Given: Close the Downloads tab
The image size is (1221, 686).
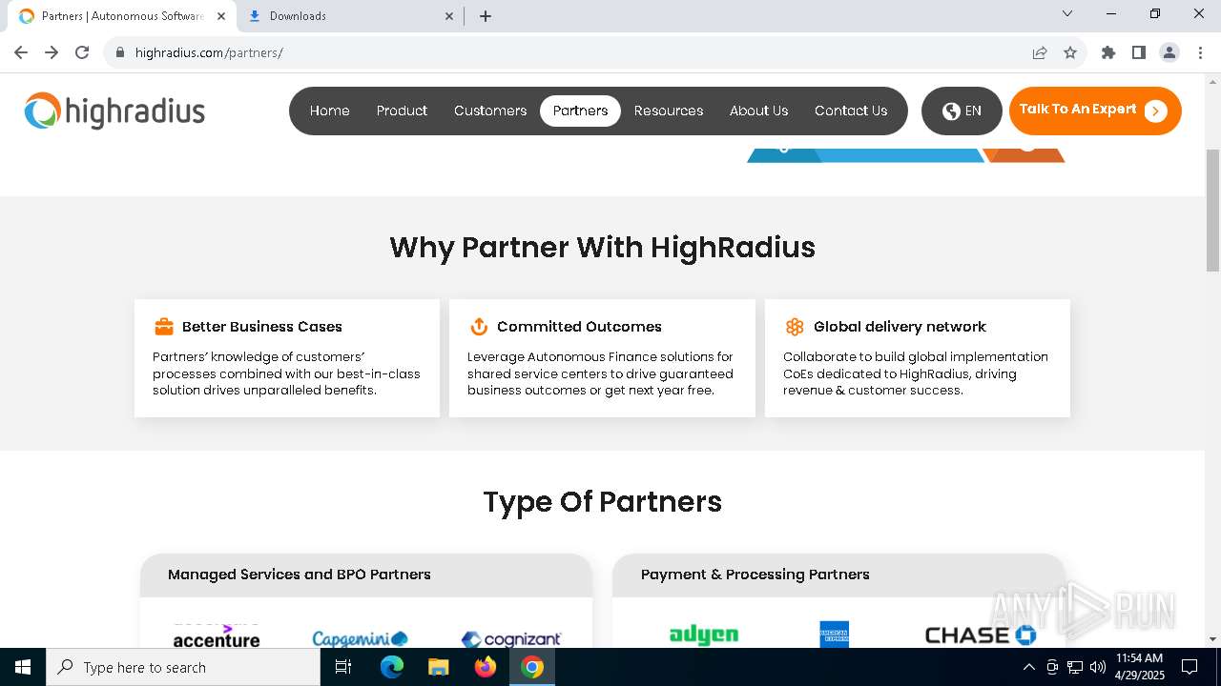Looking at the screenshot, I should 450,16.
